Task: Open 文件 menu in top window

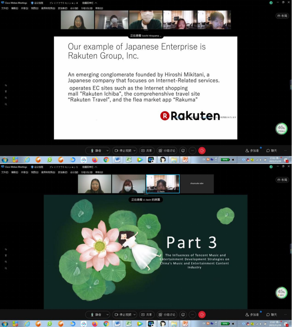Action: (x=5, y=8)
